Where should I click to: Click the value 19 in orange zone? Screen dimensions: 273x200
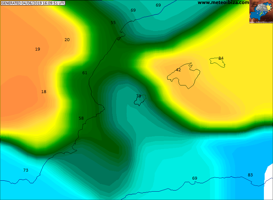coord(37,49)
